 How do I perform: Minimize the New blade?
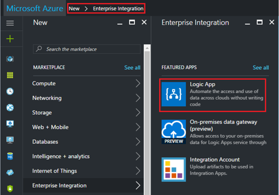click(120, 24)
